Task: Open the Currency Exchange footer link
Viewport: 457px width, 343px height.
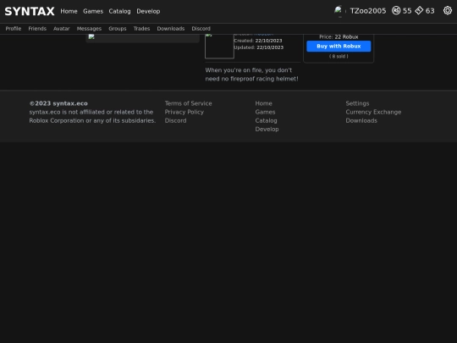Action: 373,112
